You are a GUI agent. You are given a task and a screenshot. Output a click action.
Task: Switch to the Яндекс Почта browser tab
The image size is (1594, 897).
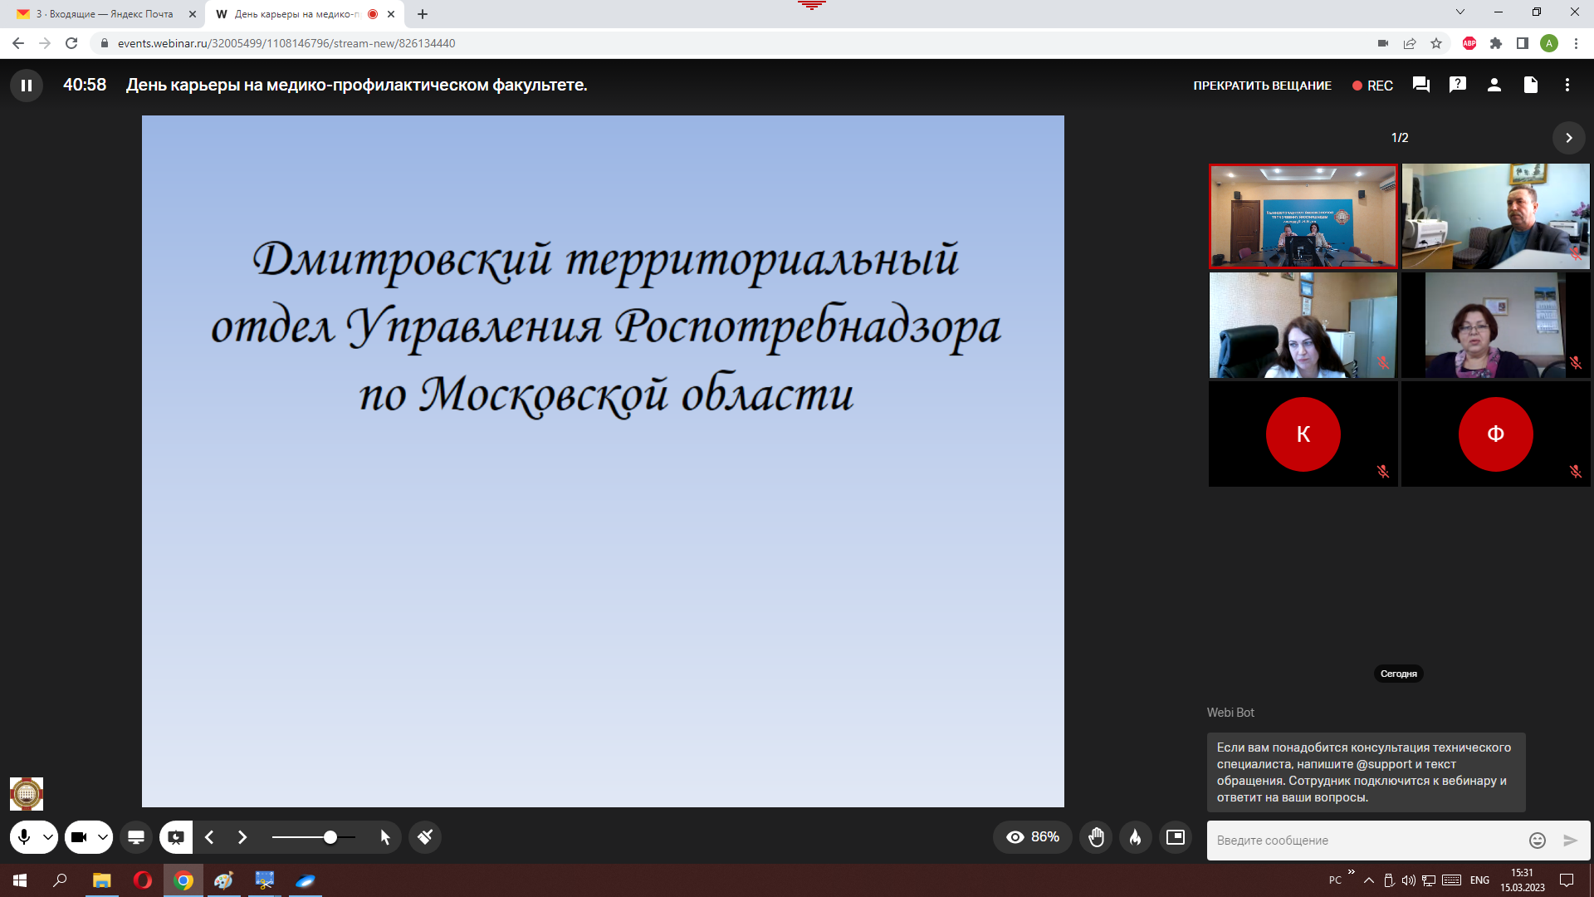(103, 14)
